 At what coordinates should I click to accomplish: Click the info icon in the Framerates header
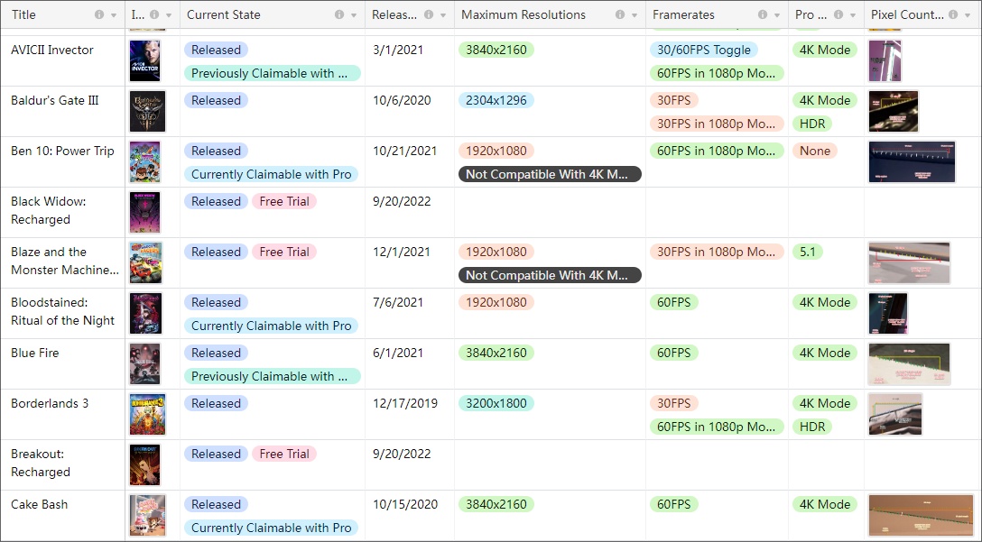point(763,14)
